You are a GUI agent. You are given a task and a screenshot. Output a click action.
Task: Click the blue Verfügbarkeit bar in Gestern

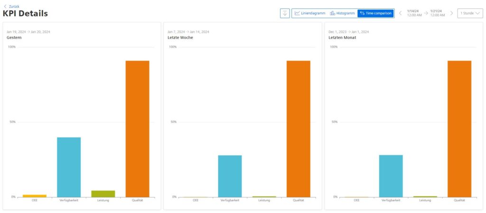click(x=69, y=167)
